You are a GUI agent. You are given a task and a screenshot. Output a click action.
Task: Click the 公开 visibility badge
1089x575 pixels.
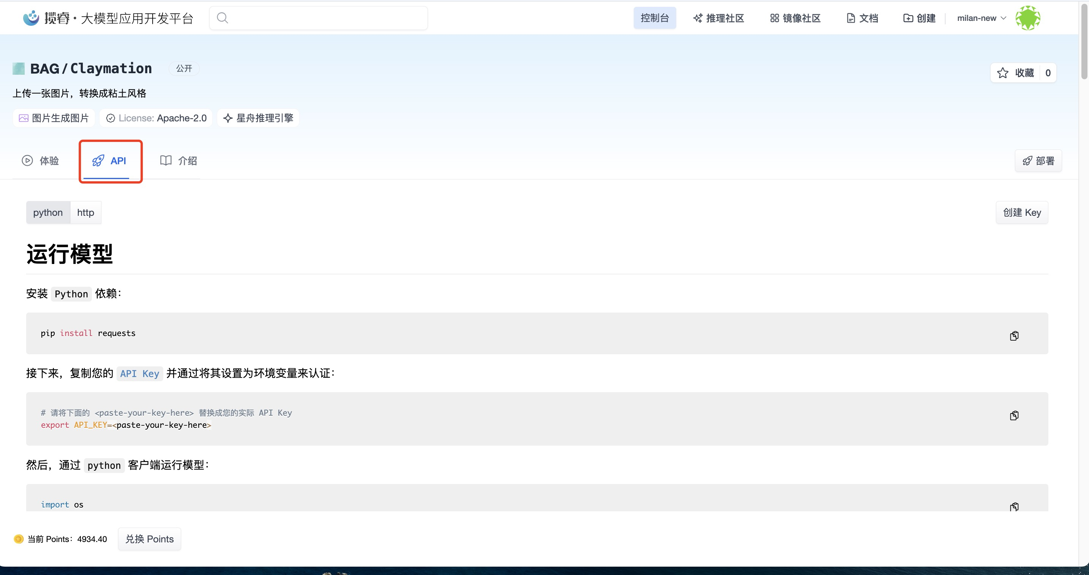point(184,68)
